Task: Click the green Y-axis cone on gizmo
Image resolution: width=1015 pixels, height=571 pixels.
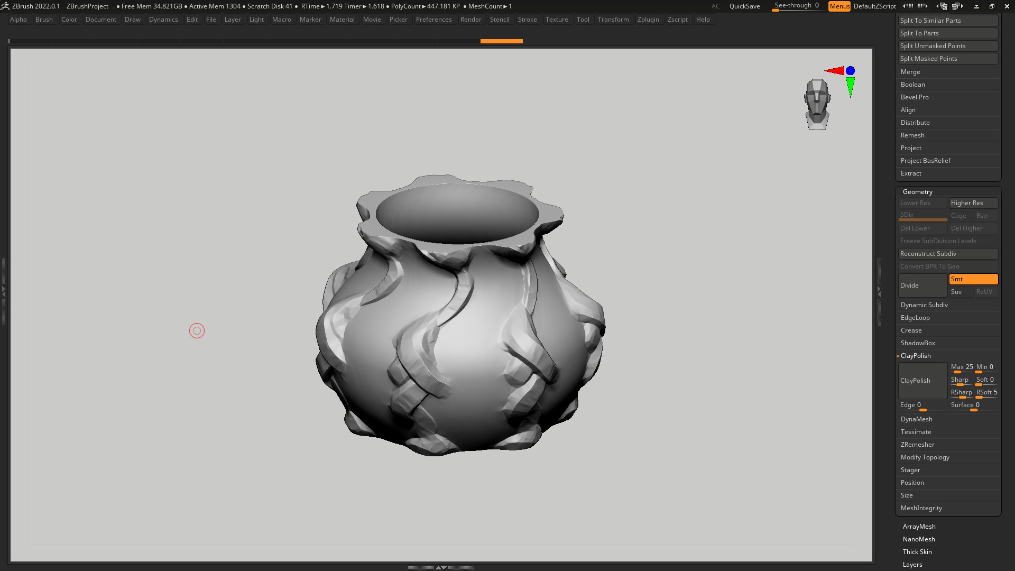Action: (850, 87)
